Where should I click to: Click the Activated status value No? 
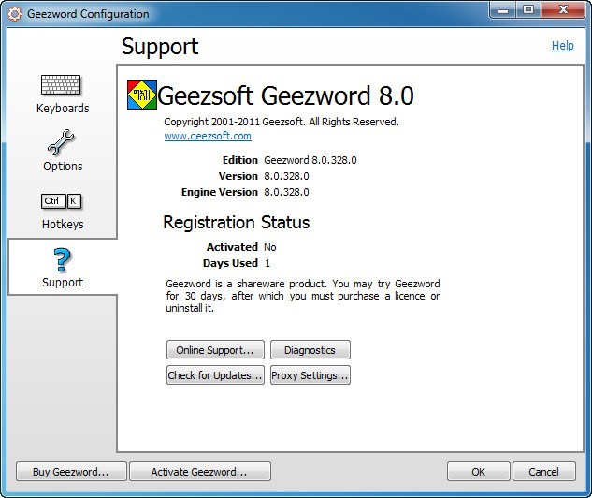(x=270, y=247)
